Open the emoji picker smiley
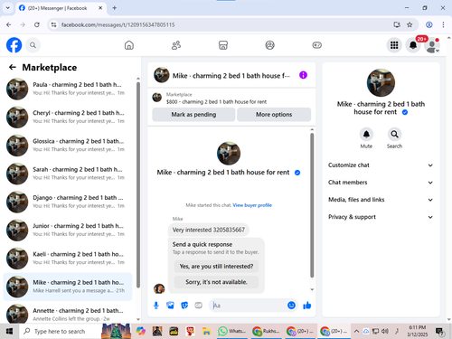This screenshot has height=339, width=452. click(x=291, y=306)
